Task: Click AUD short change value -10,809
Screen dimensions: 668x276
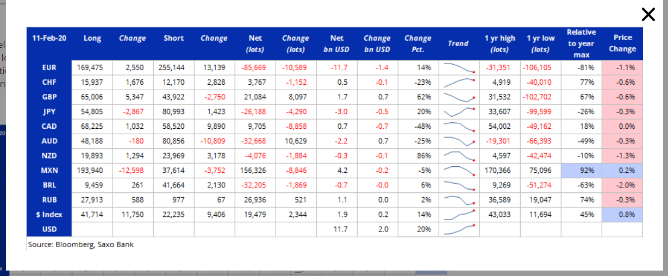Action: tap(214, 141)
